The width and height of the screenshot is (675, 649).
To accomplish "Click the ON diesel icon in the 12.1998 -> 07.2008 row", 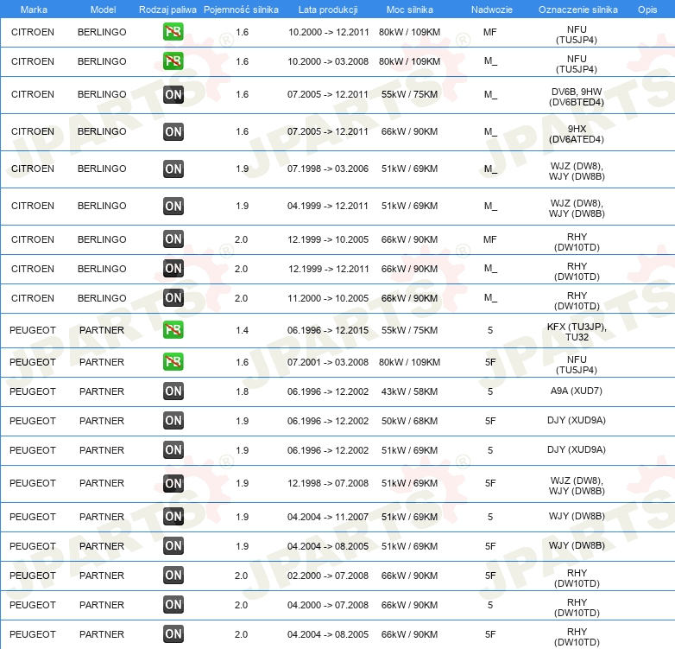I will (173, 484).
